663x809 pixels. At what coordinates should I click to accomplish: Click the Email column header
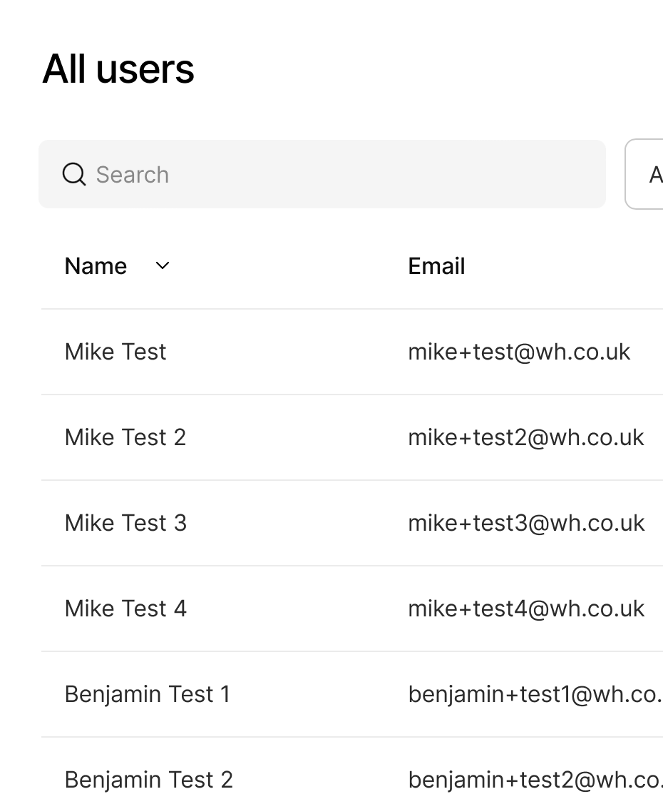pyautogui.click(x=436, y=266)
